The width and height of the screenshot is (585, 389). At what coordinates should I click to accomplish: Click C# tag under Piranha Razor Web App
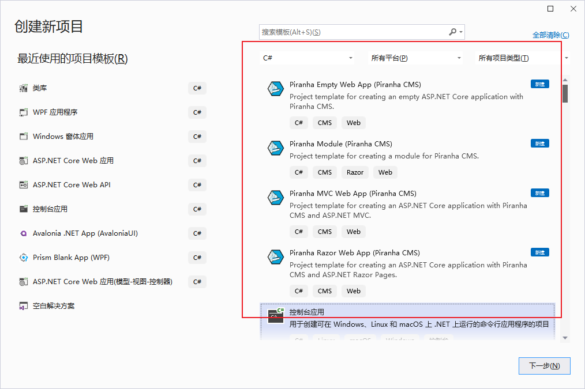pyautogui.click(x=299, y=292)
